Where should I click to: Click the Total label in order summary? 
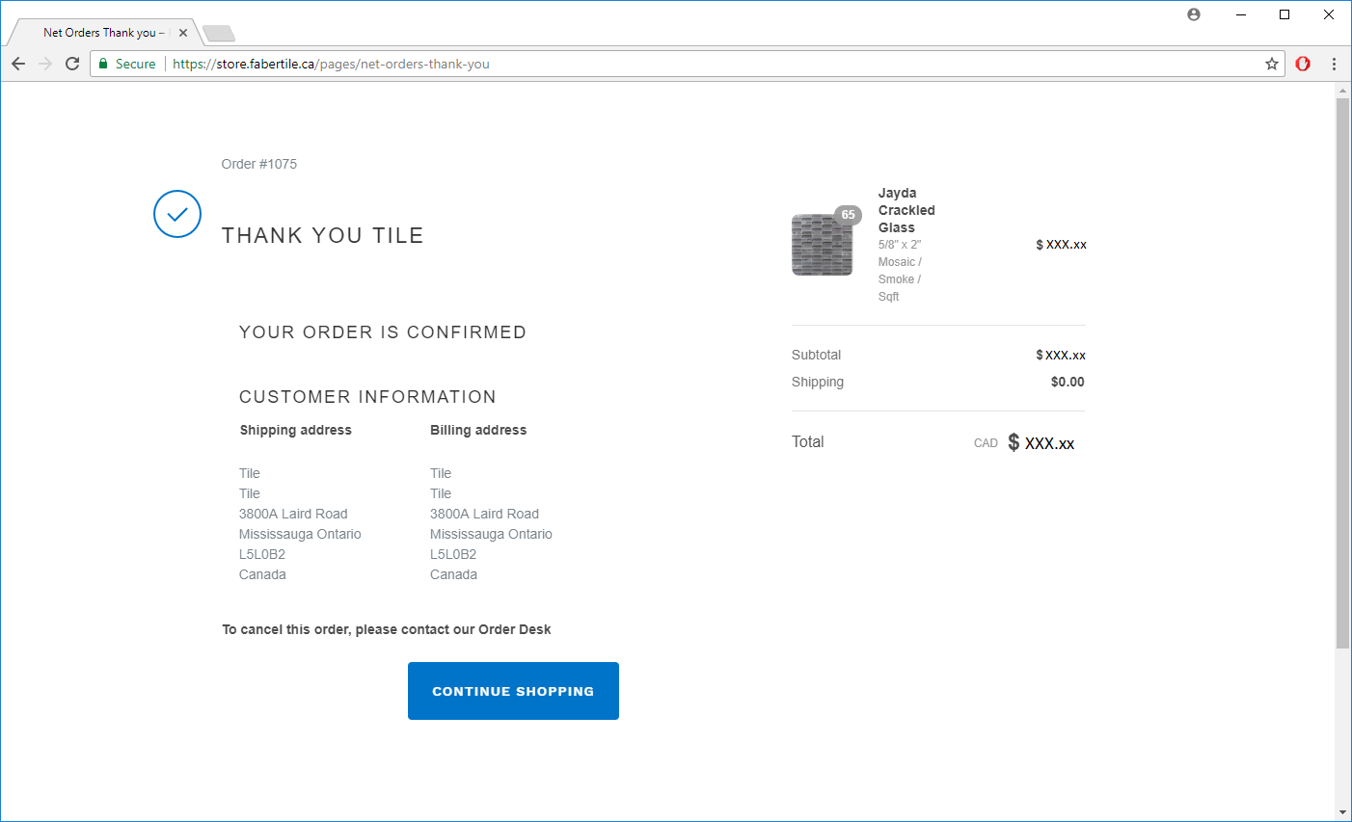(x=808, y=442)
